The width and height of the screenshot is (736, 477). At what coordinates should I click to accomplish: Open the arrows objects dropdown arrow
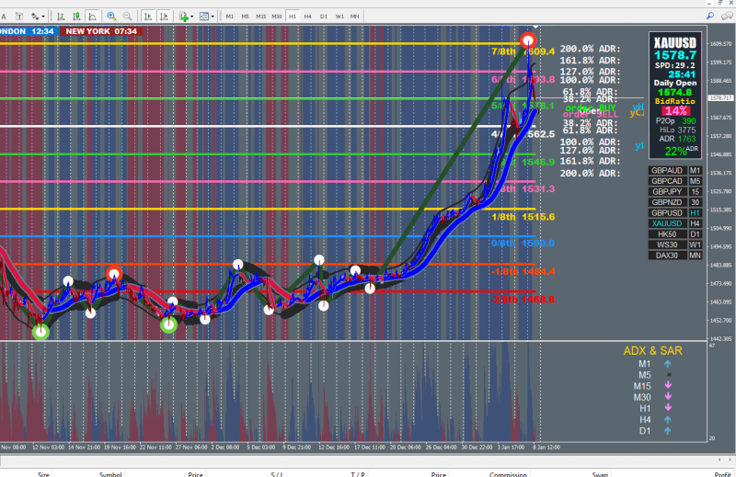click(43, 17)
